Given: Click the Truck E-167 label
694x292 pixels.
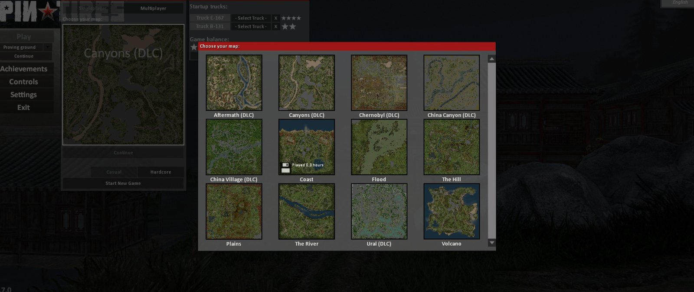Looking at the screenshot, I should (210, 18).
